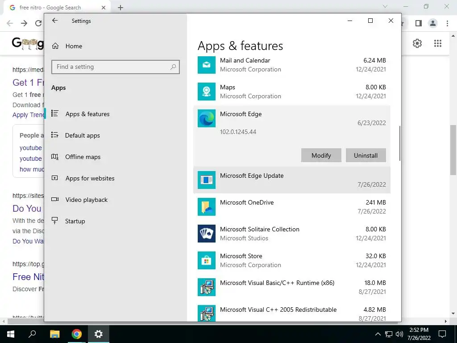The width and height of the screenshot is (457, 343).
Task: Open network status tray icon
Action: (x=389, y=334)
